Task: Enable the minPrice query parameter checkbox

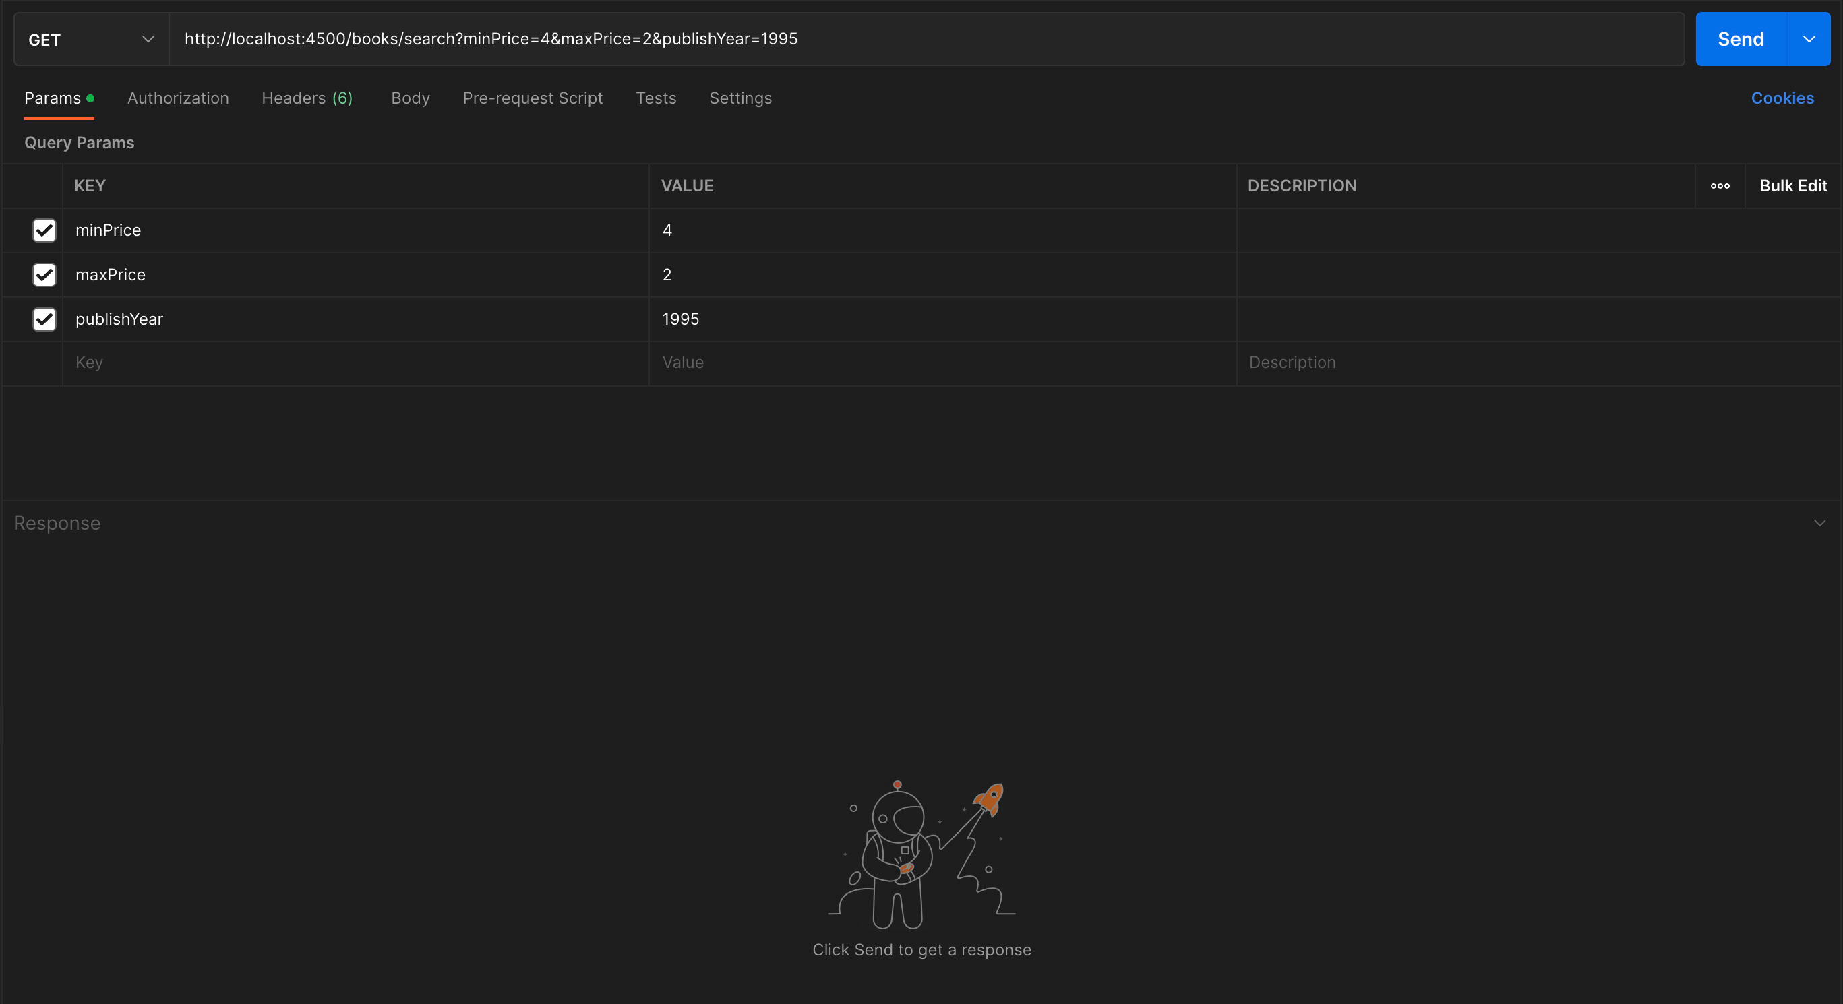Action: point(44,230)
